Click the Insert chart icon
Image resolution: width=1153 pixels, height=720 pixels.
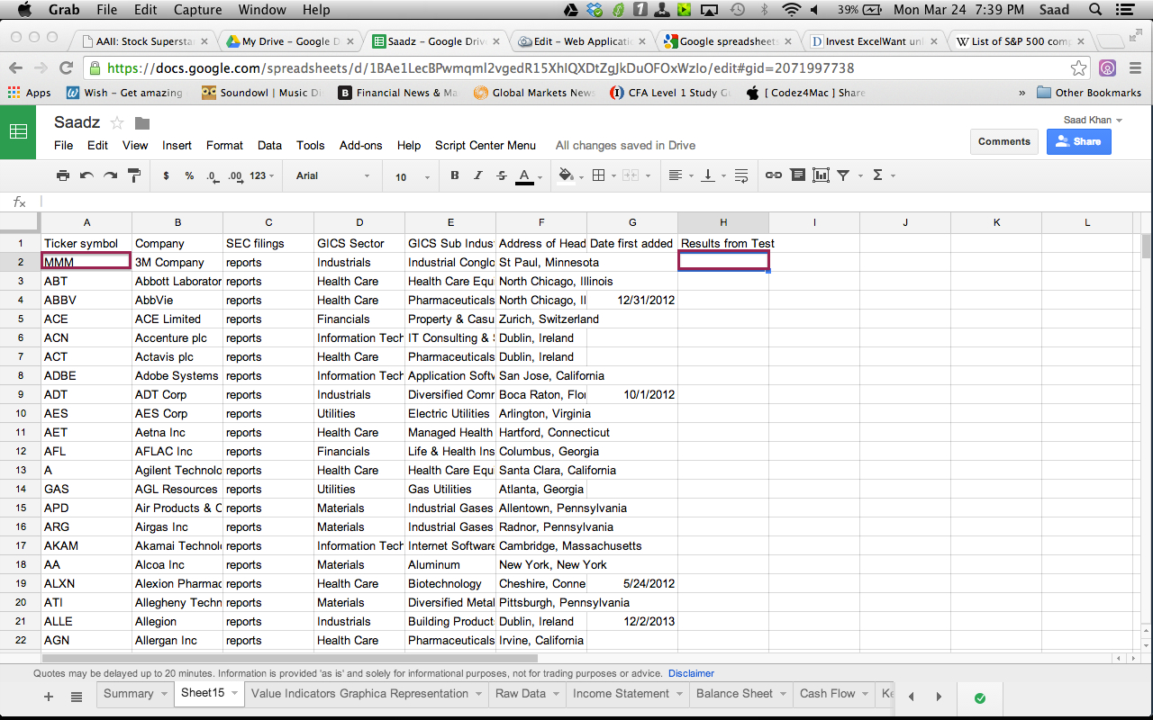coord(821,175)
